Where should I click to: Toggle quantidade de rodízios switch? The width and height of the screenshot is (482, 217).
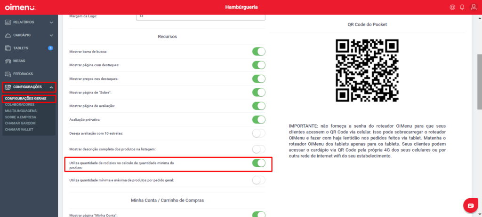point(258,163)
